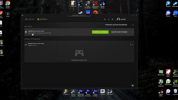Launch Telegram from desktop
178x100 pixels.
168,4
